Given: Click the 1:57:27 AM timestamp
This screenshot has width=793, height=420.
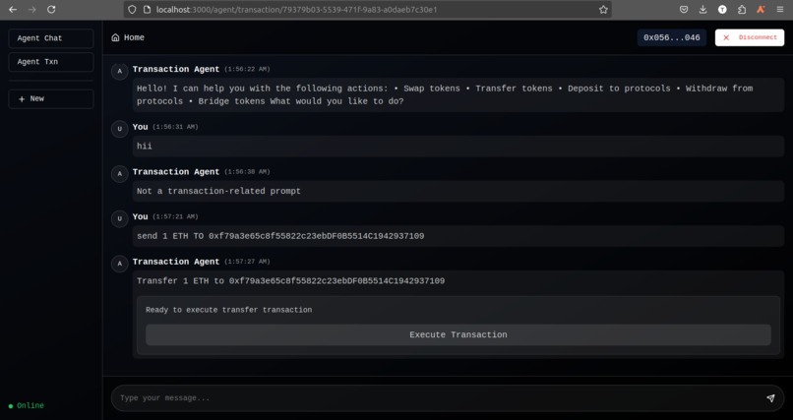Looking at the screenshot, I should click(247, 262).
